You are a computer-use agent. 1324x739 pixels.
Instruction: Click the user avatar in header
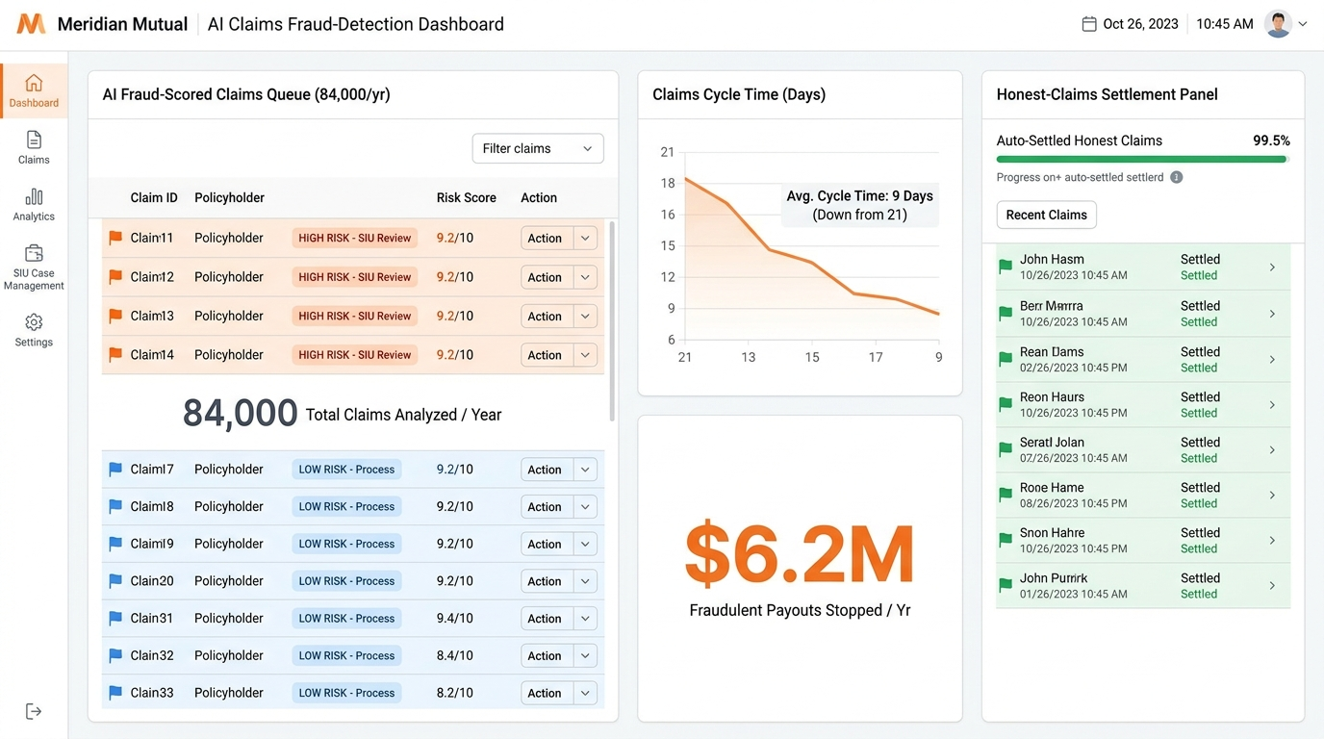tap(1278, 24)
